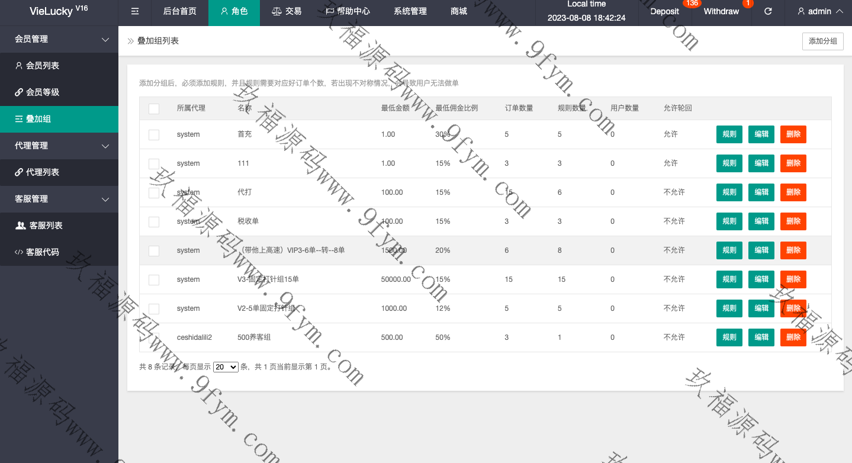Open the Deposit notifications with 136 badge
Screen dimensions: 852x463
coord(664,11)
